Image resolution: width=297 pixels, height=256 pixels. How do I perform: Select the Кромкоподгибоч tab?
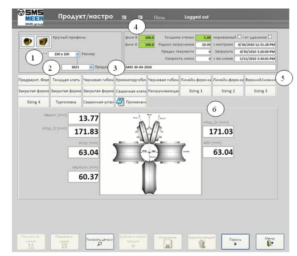131,80
